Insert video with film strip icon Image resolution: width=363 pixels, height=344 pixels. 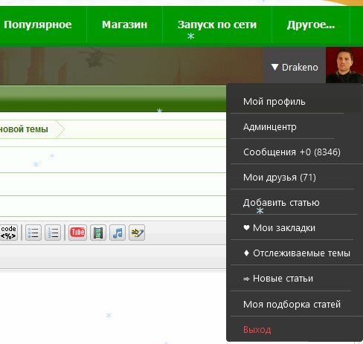coord(98,233)
